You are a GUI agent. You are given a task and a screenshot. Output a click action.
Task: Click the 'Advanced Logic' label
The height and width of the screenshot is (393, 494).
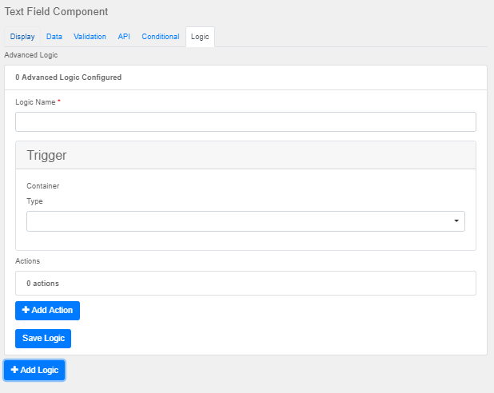(x=31, y=55)
